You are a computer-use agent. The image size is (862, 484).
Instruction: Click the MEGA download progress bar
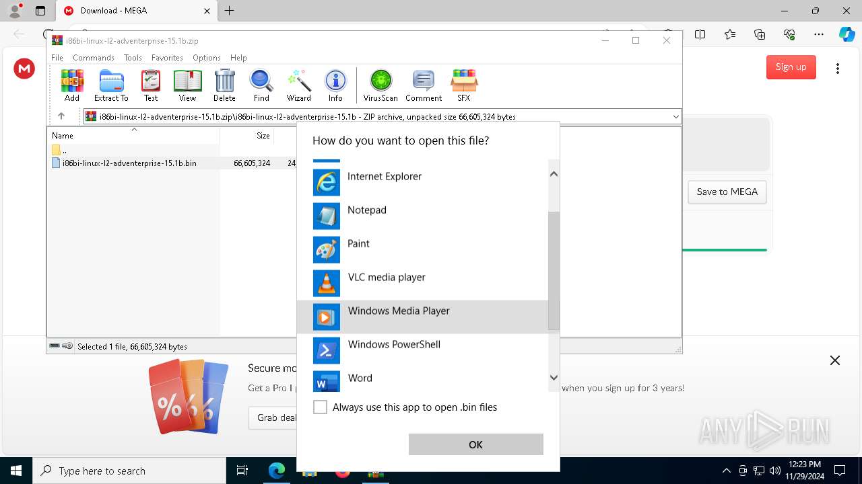725,250
